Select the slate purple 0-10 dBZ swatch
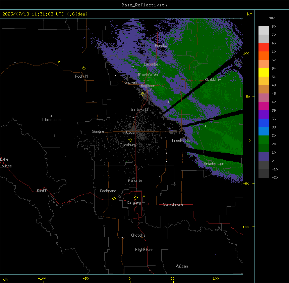 [264, 157]
